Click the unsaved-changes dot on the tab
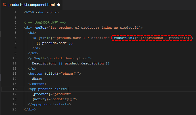The height and width of the screenshot is (115, 196). [59, 5]
